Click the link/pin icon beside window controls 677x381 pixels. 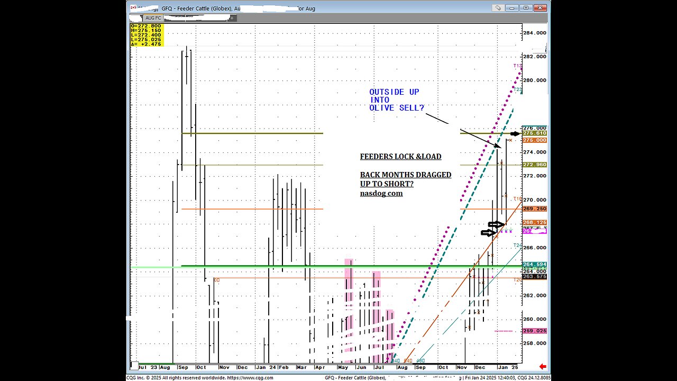pyautogui.click(x=499, y=8)
